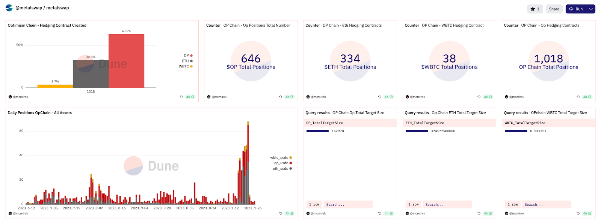This screenshot has height=223, width=601.
Task: Open Optimism Chain - Hedging Contract Created title
Action: tap(47, 25)
